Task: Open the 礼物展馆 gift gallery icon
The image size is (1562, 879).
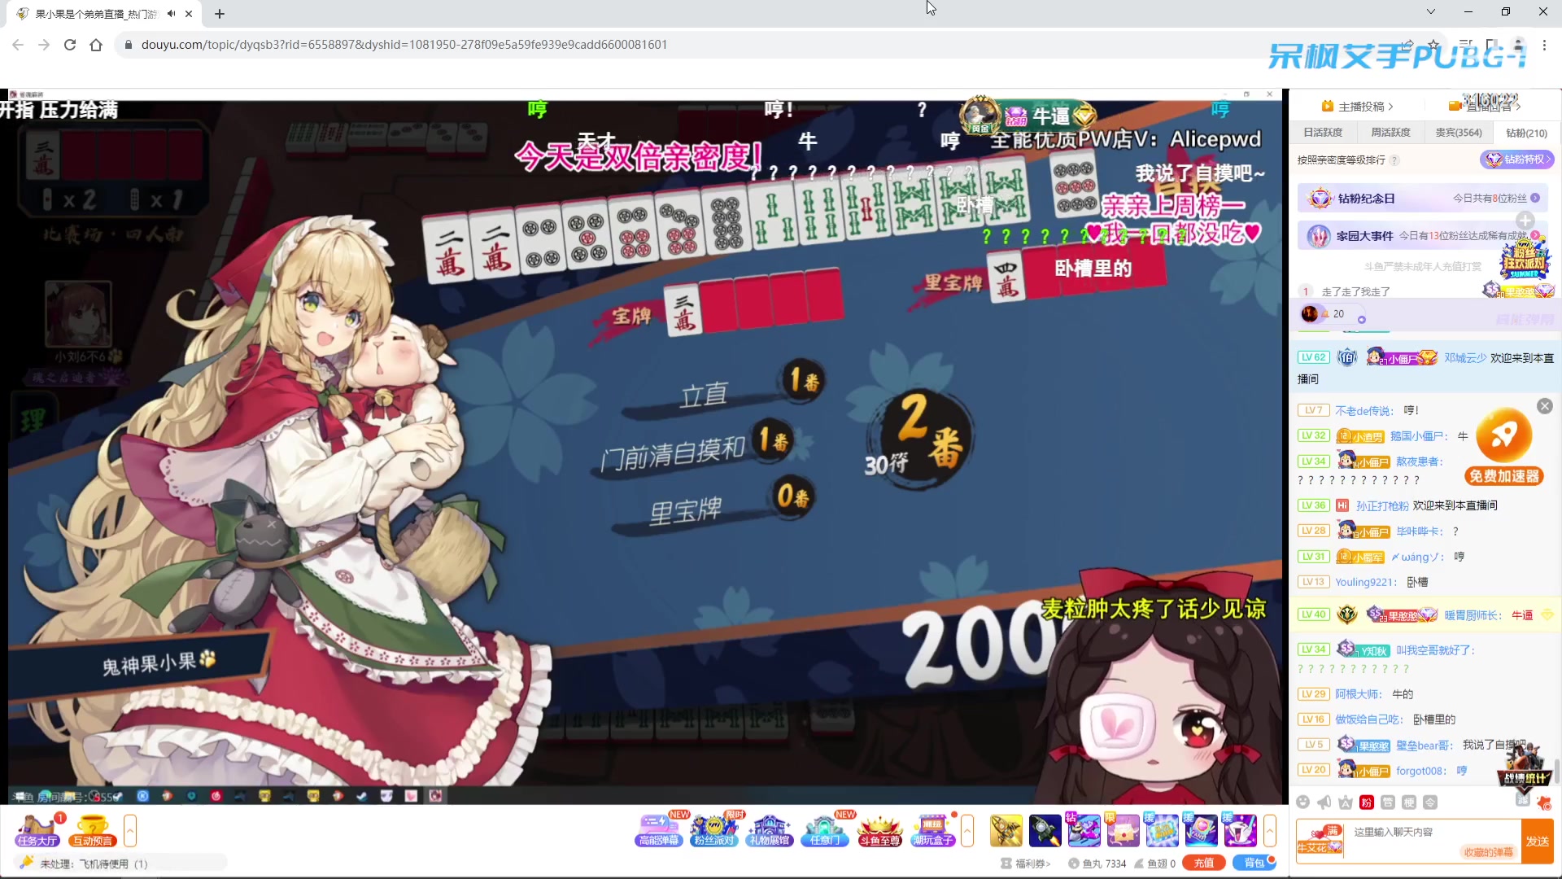Action: click(770, 830)
